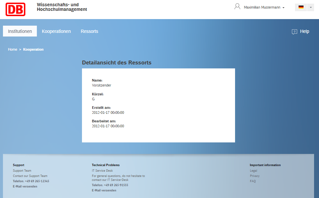Click the DB logo

15,9
